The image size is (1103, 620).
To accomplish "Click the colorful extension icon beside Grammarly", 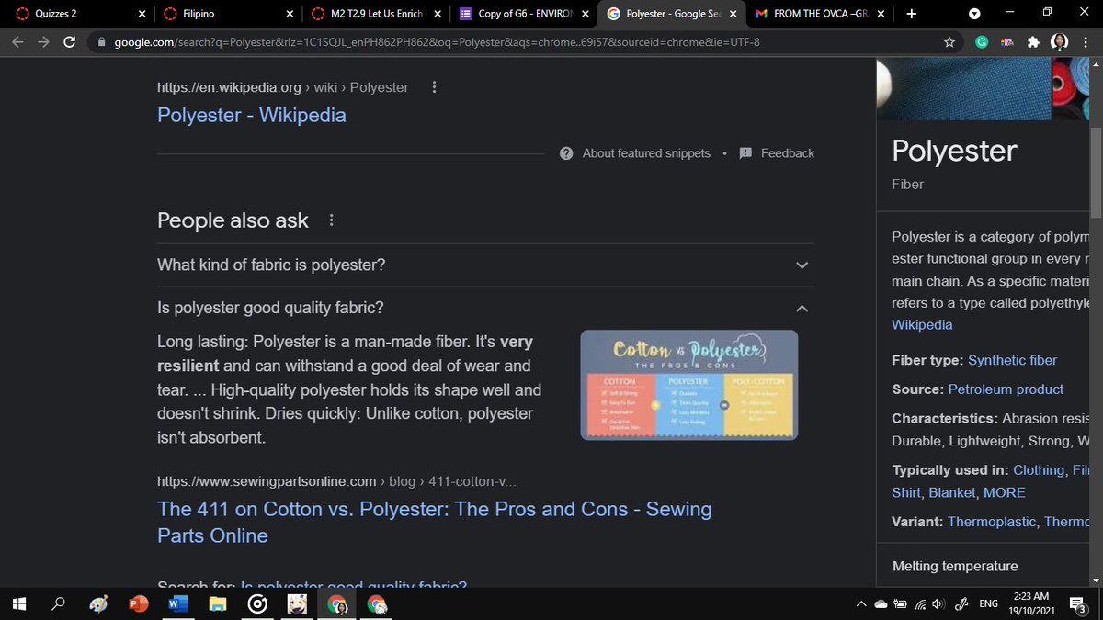I will click(1007, 42).
